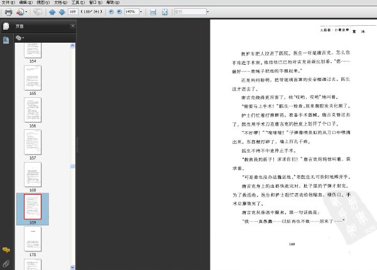Click the zoom level field showing 145%
The height and width of the screenshot is (270, 377).
(x=131, y=11)
